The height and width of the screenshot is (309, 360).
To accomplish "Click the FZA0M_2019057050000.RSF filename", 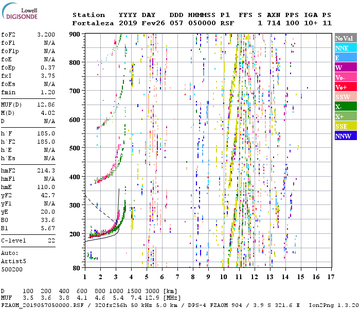I will click(x=43, y=305).
